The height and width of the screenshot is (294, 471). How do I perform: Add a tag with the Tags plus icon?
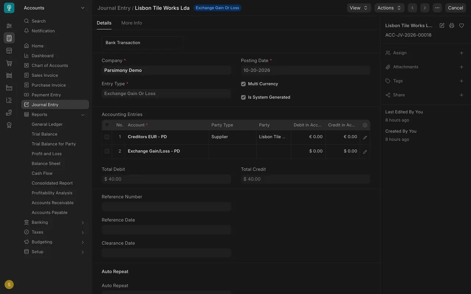(x=461, y=81)
